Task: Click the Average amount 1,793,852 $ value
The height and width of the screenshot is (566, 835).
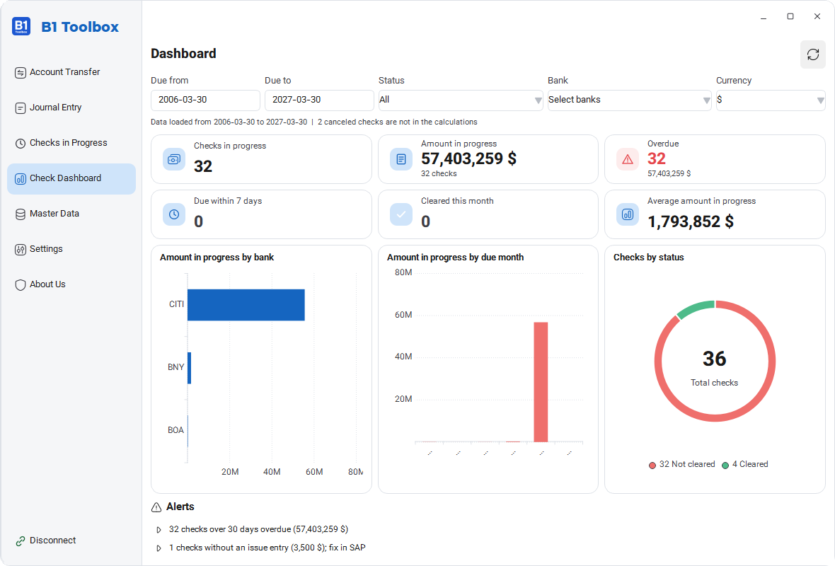Action: pyautogui.click(x=691, y=221)
